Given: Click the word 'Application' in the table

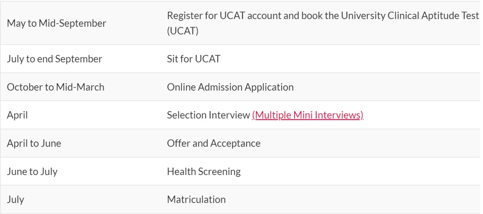Looking at the screenshot, I should pos(269,87).
